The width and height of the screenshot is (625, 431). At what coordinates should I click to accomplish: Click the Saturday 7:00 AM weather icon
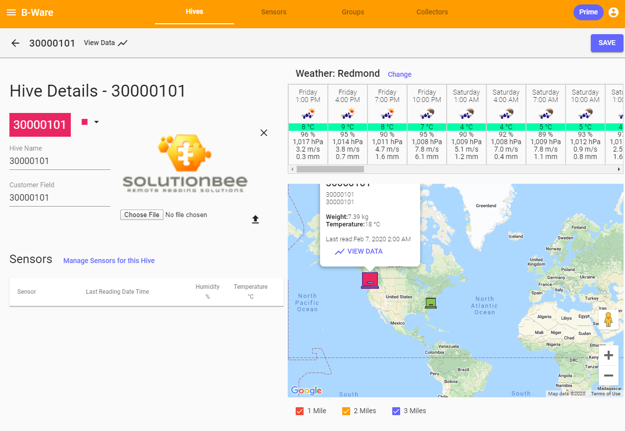(546, 113)
